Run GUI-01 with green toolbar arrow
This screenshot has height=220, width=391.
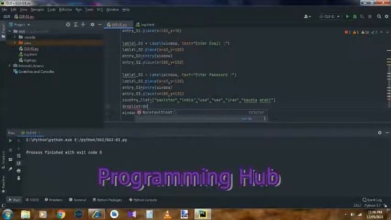click(x=347, y=16)
